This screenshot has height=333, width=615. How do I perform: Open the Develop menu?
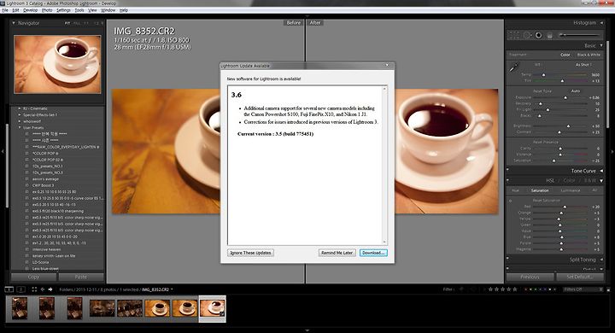[31, 10]
